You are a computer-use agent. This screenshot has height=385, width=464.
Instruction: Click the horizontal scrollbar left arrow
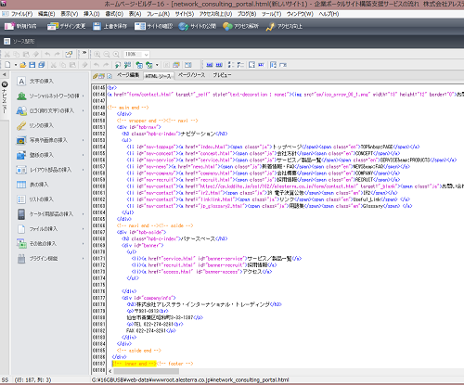110,371
